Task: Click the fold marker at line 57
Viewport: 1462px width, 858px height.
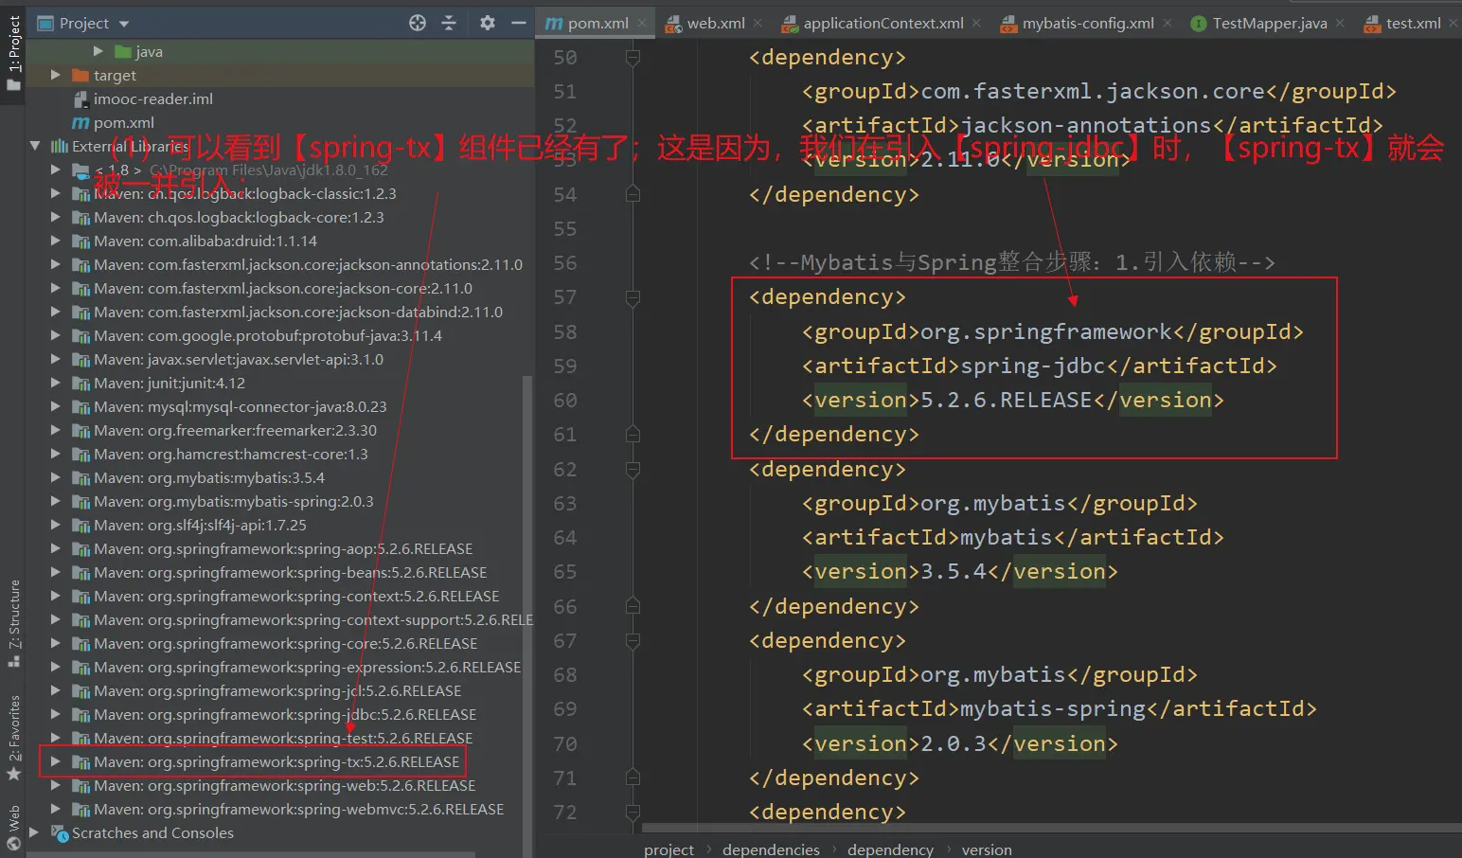Action: (x=633, y=297)
